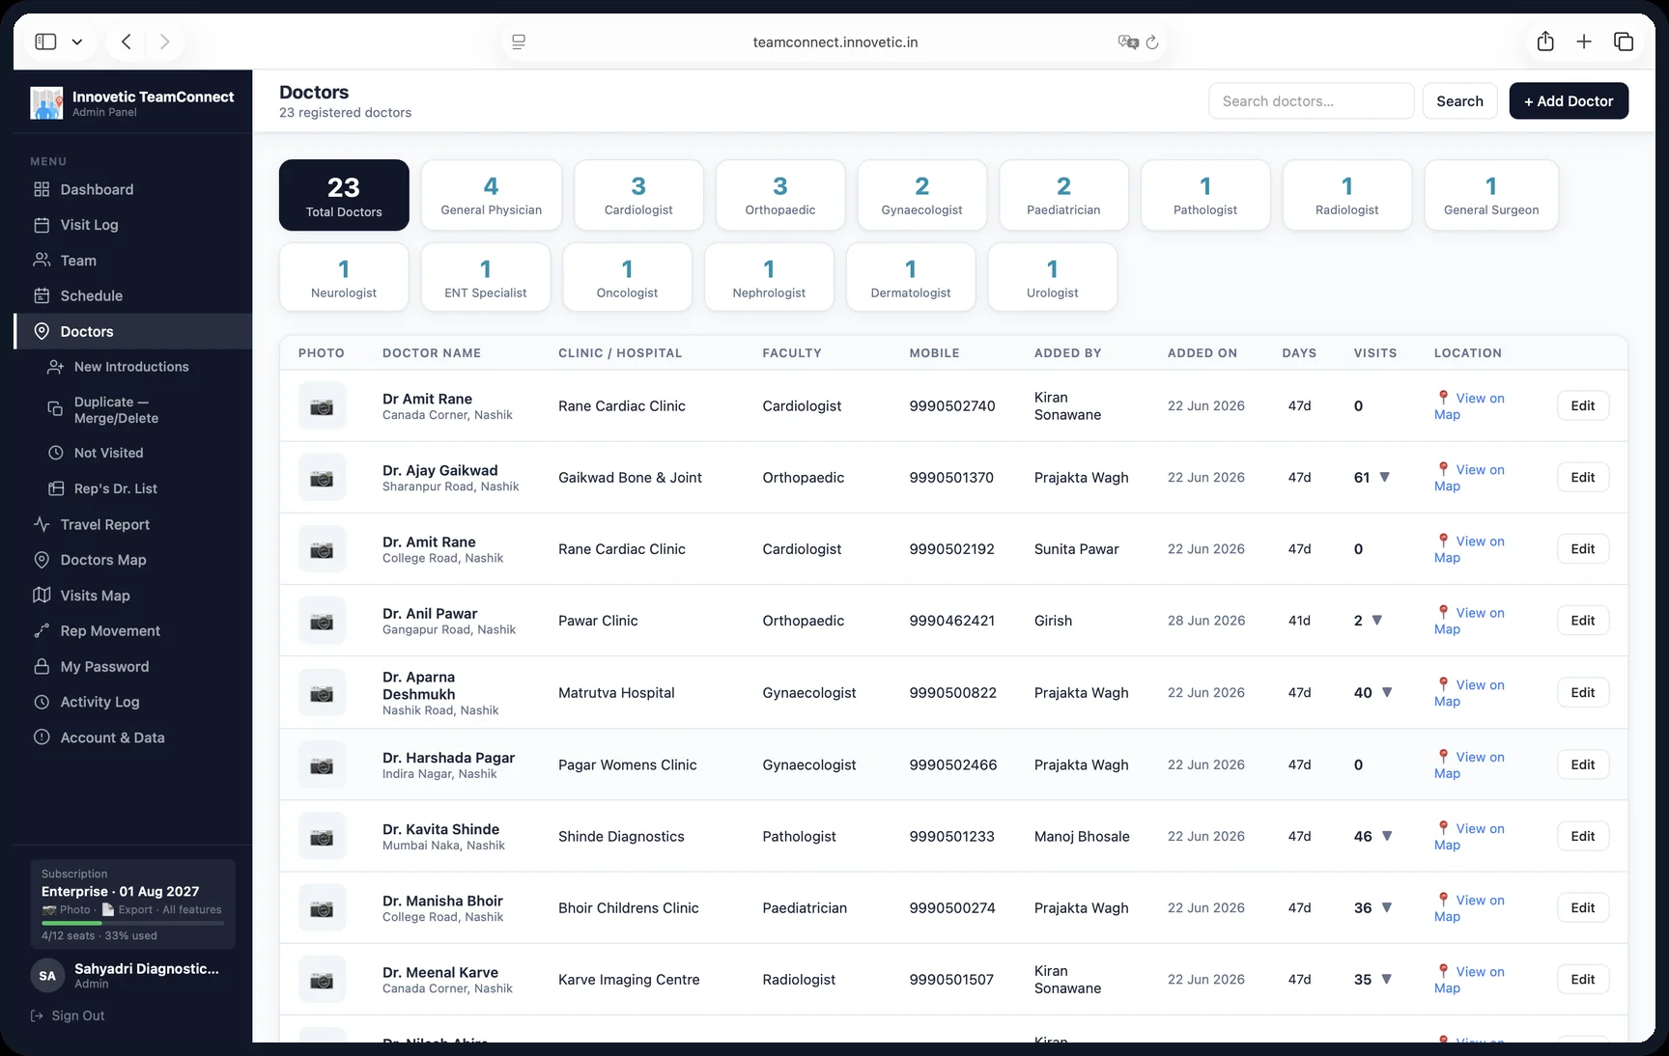This screenshot has width=1669, height=1056.
Task: View Dr. Aparna Deshmukh on map
Action: (x=1469, y=692)
